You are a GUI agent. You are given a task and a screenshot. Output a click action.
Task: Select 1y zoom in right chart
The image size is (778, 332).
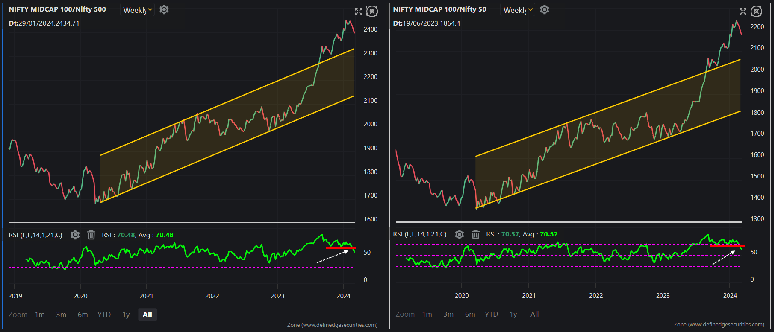pyautogui.click(x=513, y=314)
